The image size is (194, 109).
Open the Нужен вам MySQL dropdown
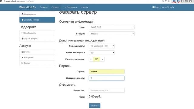[x=102, y=53]
